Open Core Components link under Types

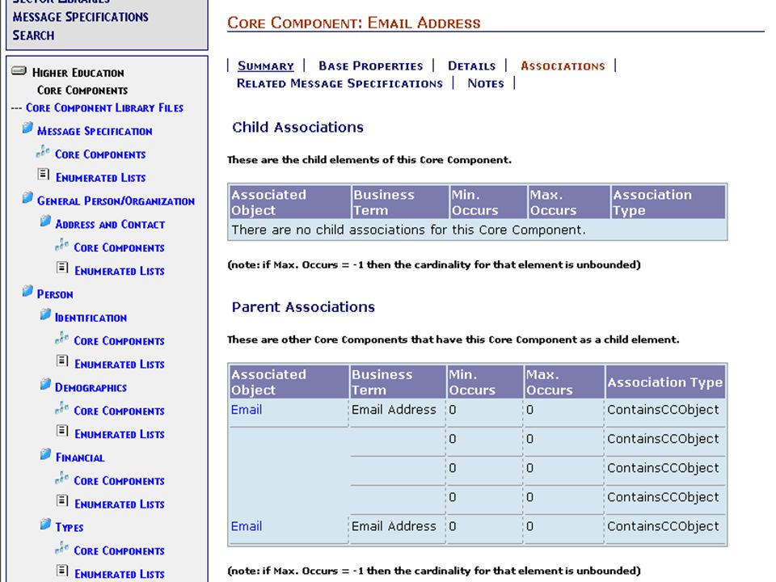pyautogui.click(x=119, y=550)
